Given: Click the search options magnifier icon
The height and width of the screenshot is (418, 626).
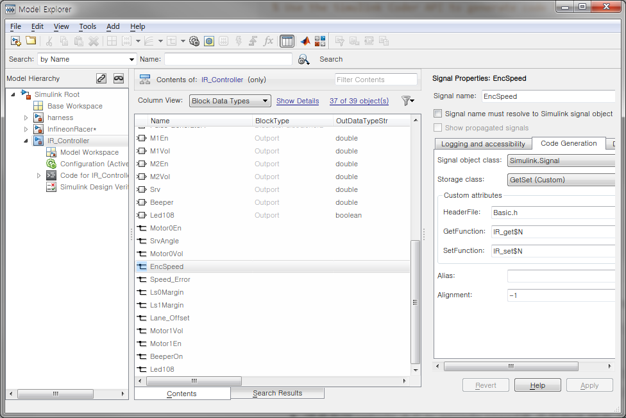Looking at the screenshot, I should pos(303,60).
